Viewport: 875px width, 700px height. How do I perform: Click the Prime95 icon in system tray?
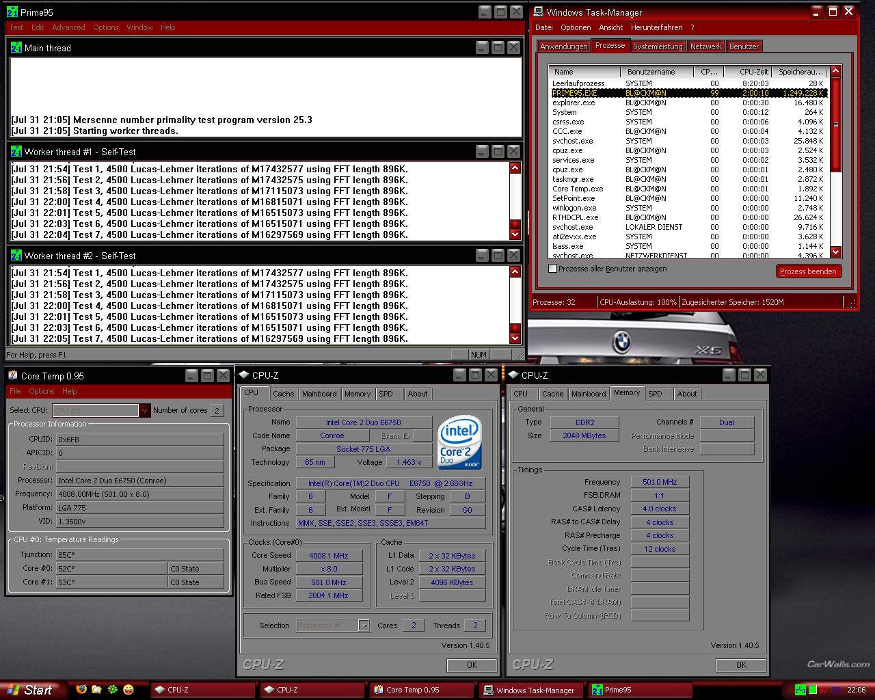click(799, 690)
